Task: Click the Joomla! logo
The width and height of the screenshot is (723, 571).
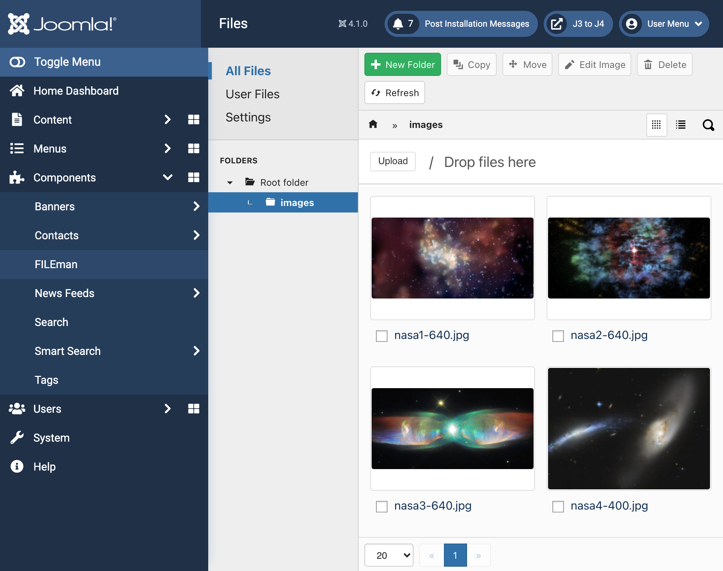Action: [62, 24]
